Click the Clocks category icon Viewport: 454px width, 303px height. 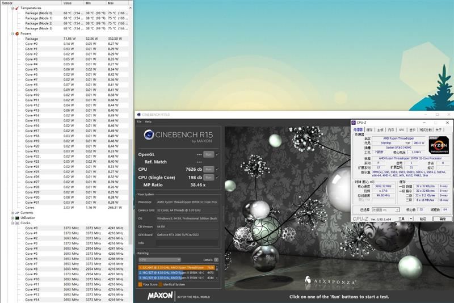click(x=17, y=223)
